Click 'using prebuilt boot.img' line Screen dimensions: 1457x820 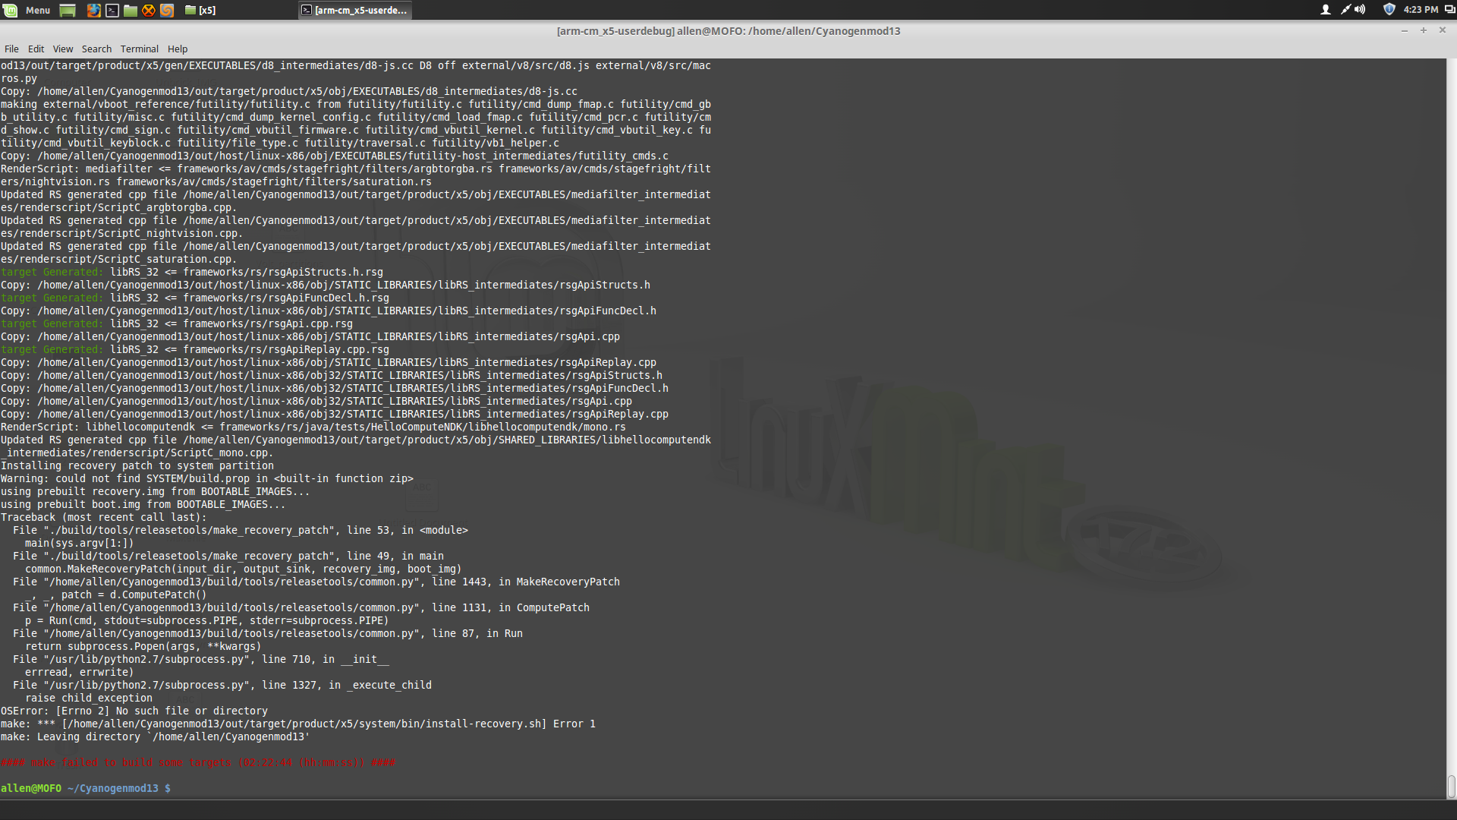tap(143, 504)
